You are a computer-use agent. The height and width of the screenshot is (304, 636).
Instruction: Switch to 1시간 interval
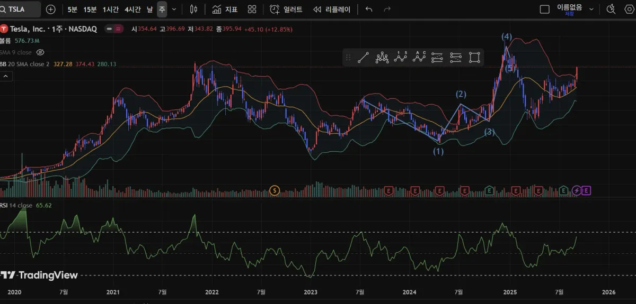[111, 9]
